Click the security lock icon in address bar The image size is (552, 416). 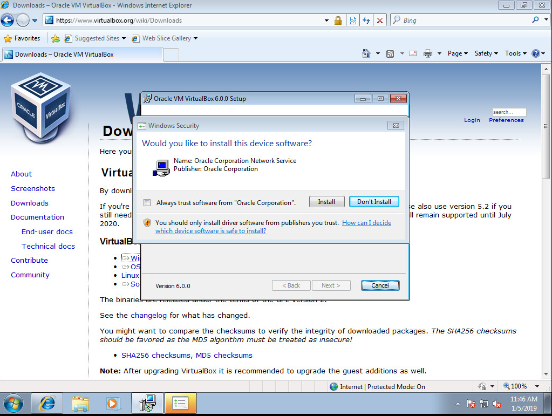click(338, 21)
